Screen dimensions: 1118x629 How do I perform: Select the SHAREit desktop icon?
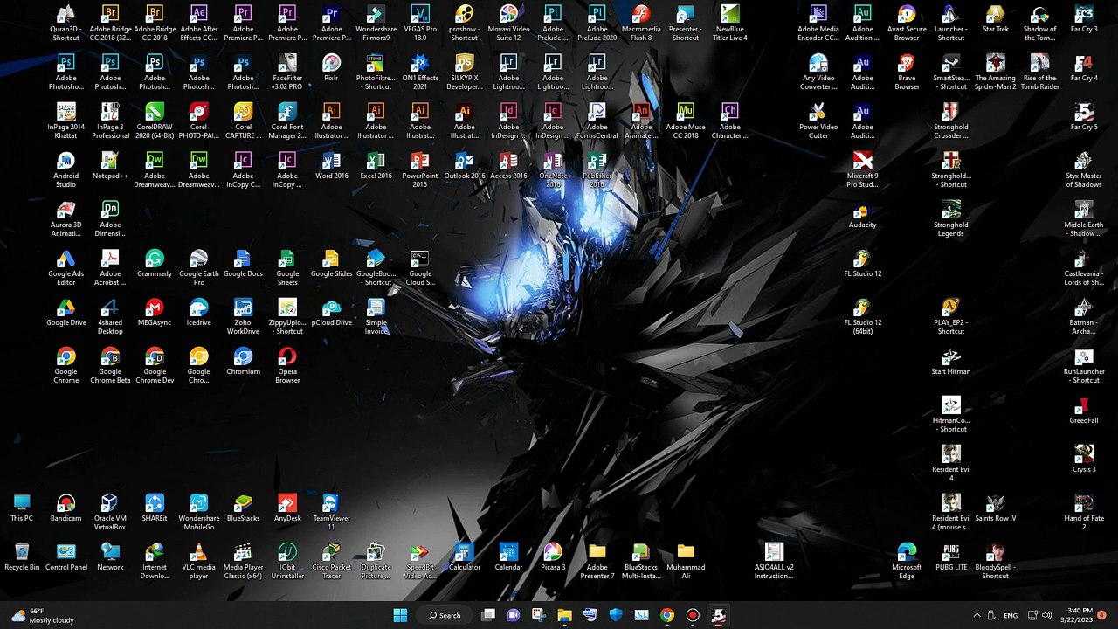(x=155, y=508)
